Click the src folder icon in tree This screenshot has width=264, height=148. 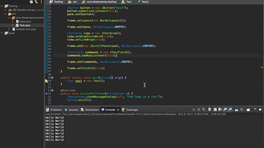tap(10, 14)
